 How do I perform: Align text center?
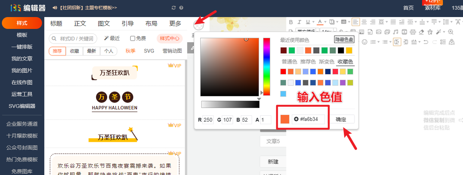point(364,22)
